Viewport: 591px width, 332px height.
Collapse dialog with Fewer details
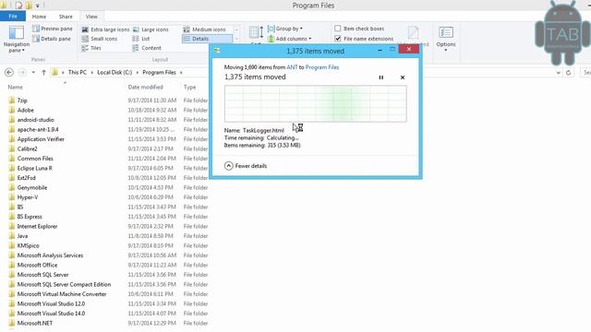[x=246, y=166]
